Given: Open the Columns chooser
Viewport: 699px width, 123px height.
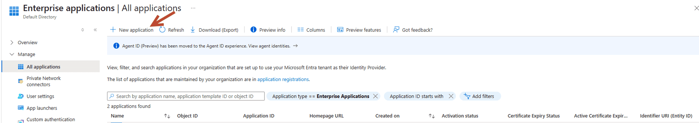Looking at the screenshot, I should (x=311, y=30).
